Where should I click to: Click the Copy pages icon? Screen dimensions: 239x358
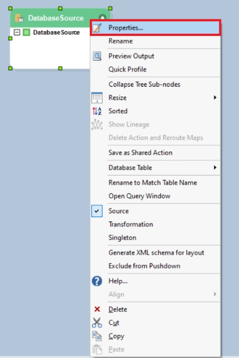coord(97,336)
